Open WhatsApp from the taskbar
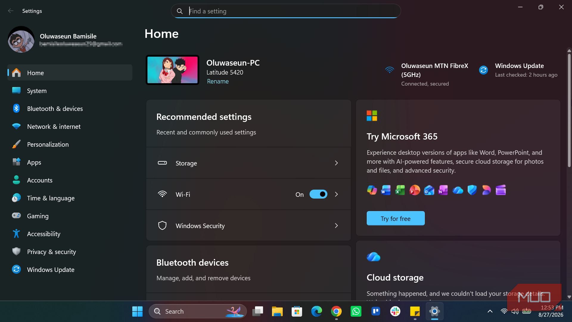 click(356, 311)
